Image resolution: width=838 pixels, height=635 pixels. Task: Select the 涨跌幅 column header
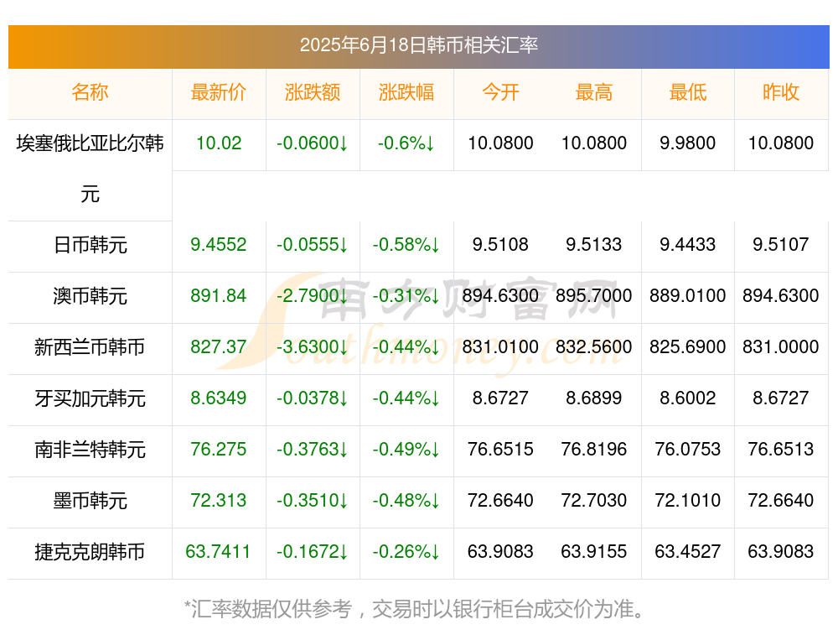coord(406,92)
